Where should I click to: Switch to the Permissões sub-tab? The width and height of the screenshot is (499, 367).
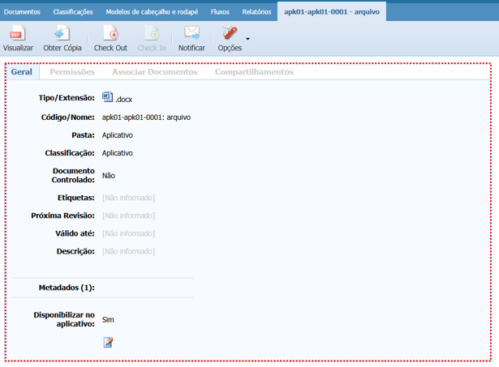click(72, 72)
